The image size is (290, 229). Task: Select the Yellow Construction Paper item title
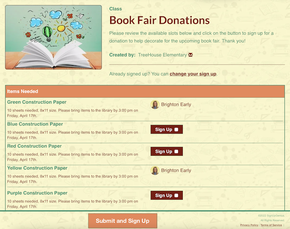37,168
